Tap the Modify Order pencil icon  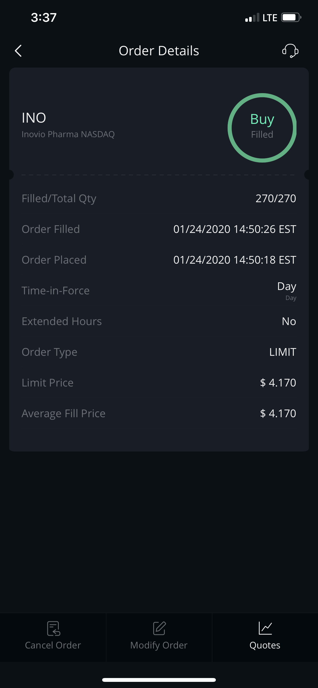tap(159, 628)
